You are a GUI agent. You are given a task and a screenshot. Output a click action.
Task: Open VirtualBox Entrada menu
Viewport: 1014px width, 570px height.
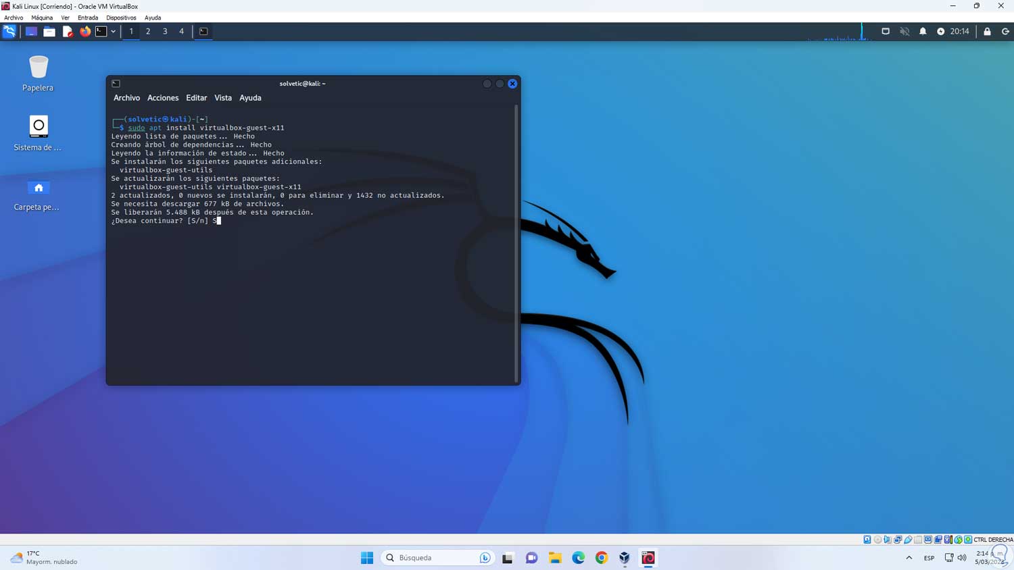click(88, 18)
